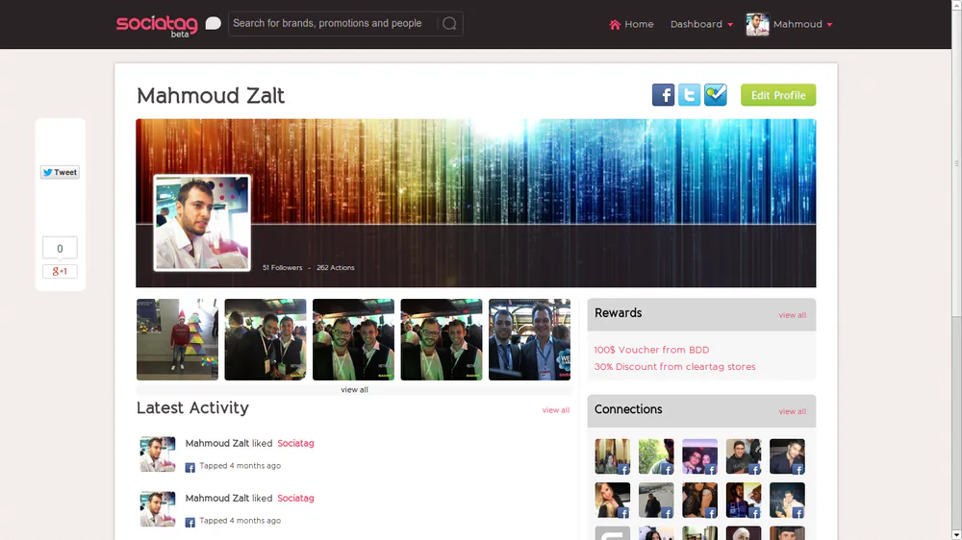Open first connection in top row

tap(612, 456)
